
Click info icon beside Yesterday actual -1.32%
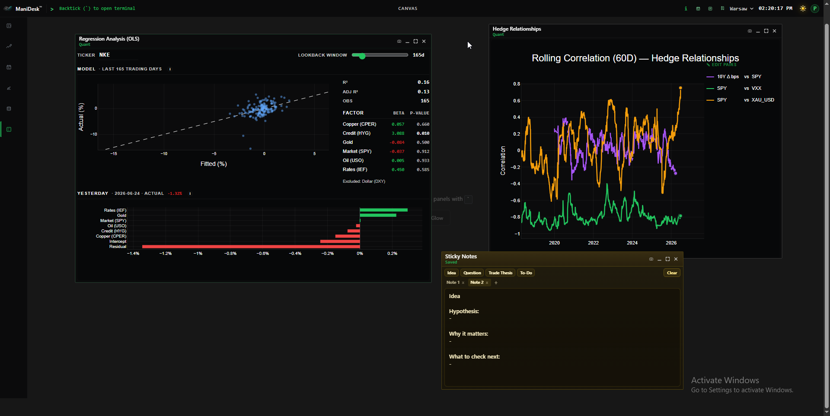point(190,194)
